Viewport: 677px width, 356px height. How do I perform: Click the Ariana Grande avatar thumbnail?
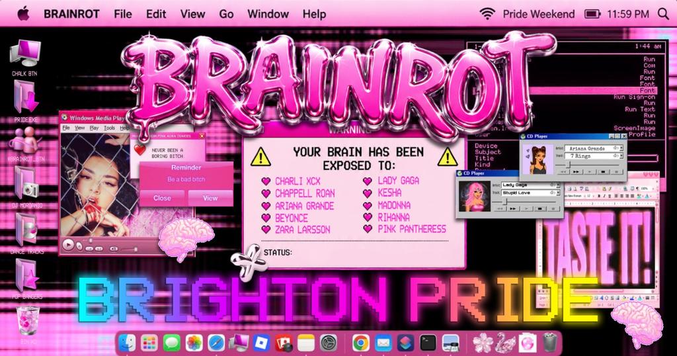coord(538,159)
